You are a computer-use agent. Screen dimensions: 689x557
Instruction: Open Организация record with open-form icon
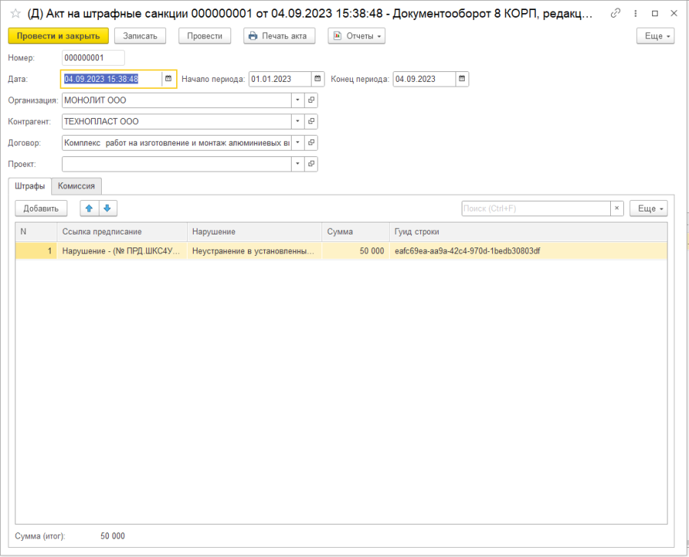coord(311,100)
